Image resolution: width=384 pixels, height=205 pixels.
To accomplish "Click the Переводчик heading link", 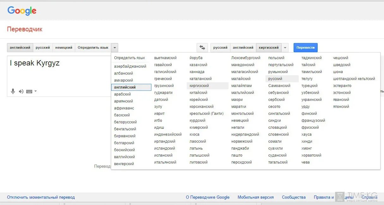I will (x=25, y=29).
